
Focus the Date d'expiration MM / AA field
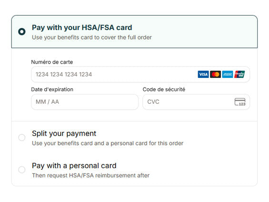[x=85, y=102]
